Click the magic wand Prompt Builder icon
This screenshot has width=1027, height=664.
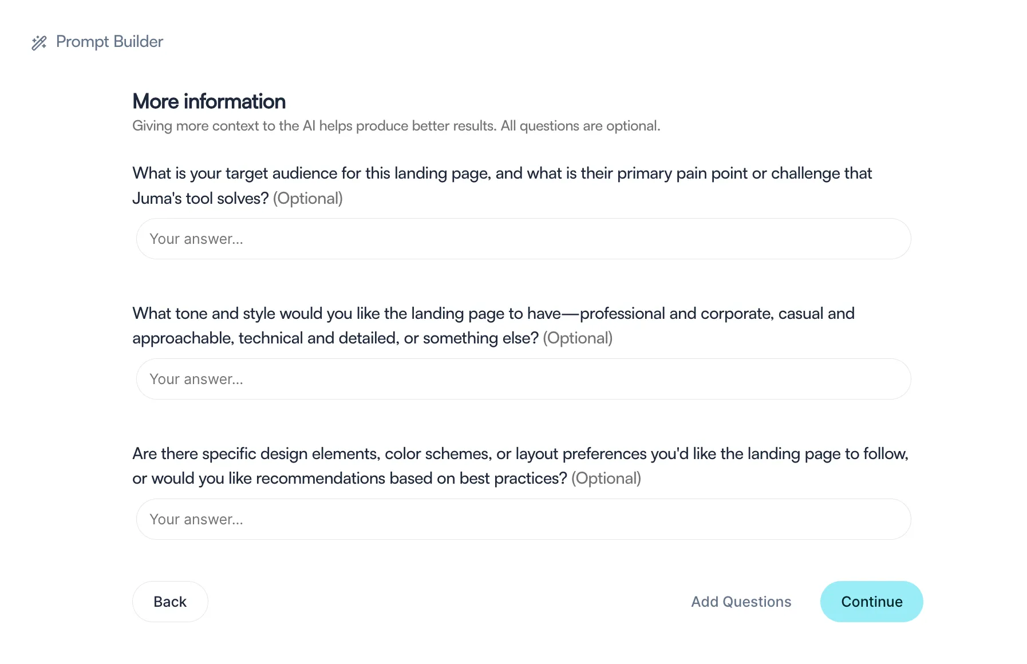pos(39,42)
